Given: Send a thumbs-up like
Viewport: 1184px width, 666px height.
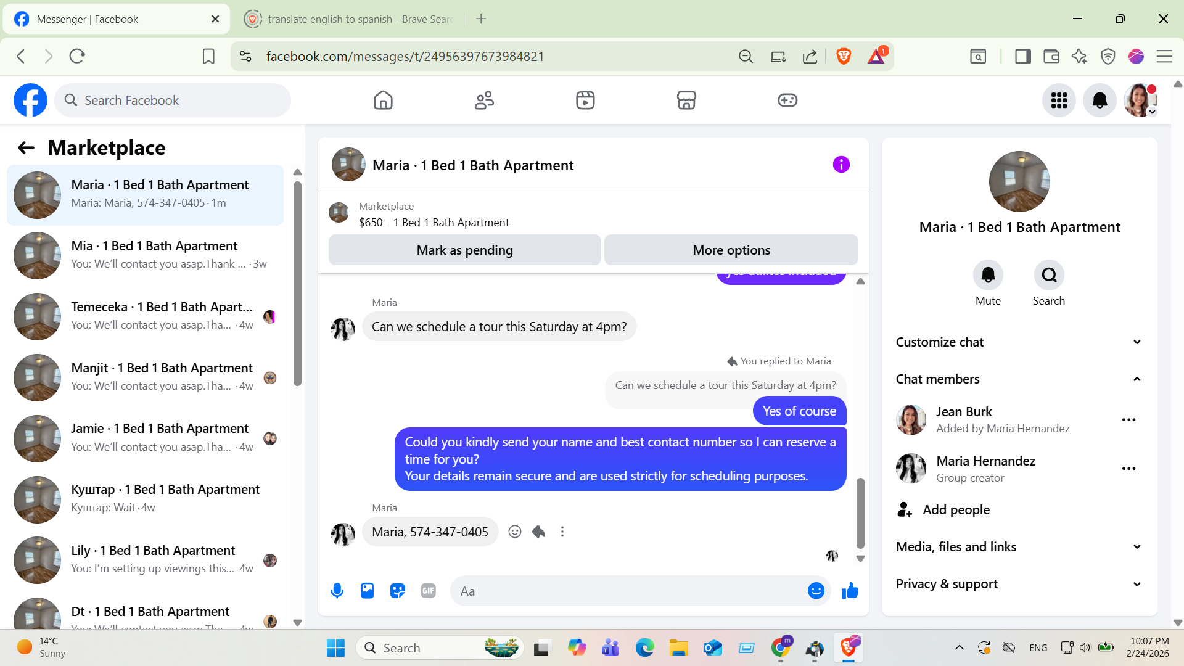Looking at the screenshot, I should [x=850, y=591].
